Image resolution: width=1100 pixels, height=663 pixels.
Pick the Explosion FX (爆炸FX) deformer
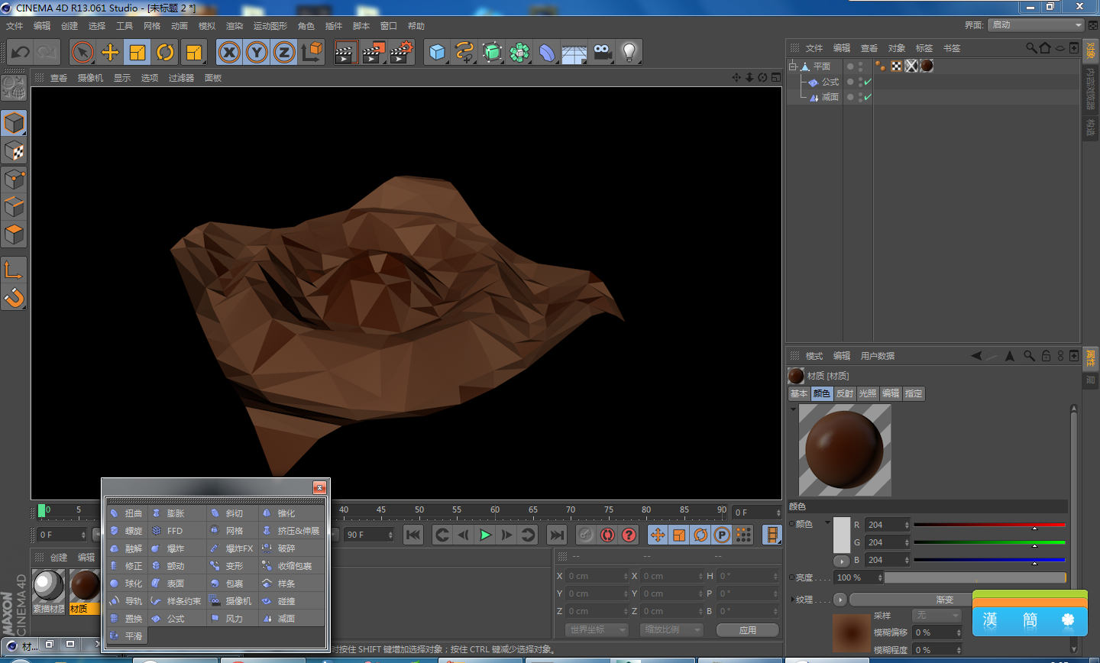click(x=232, y=548)
